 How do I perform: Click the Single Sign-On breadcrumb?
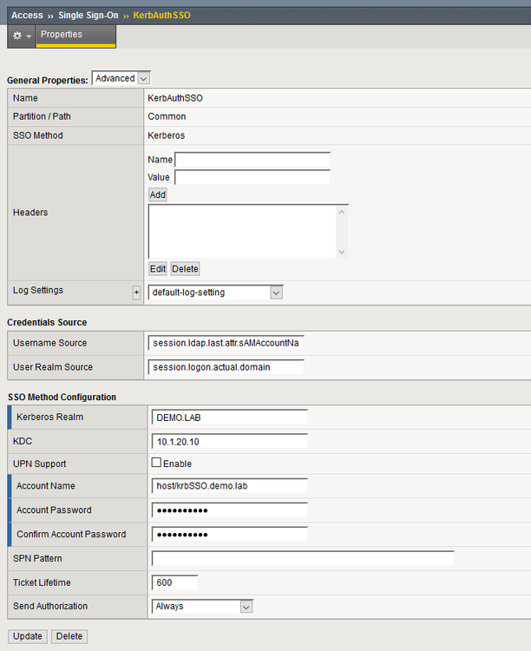point(88,16)
